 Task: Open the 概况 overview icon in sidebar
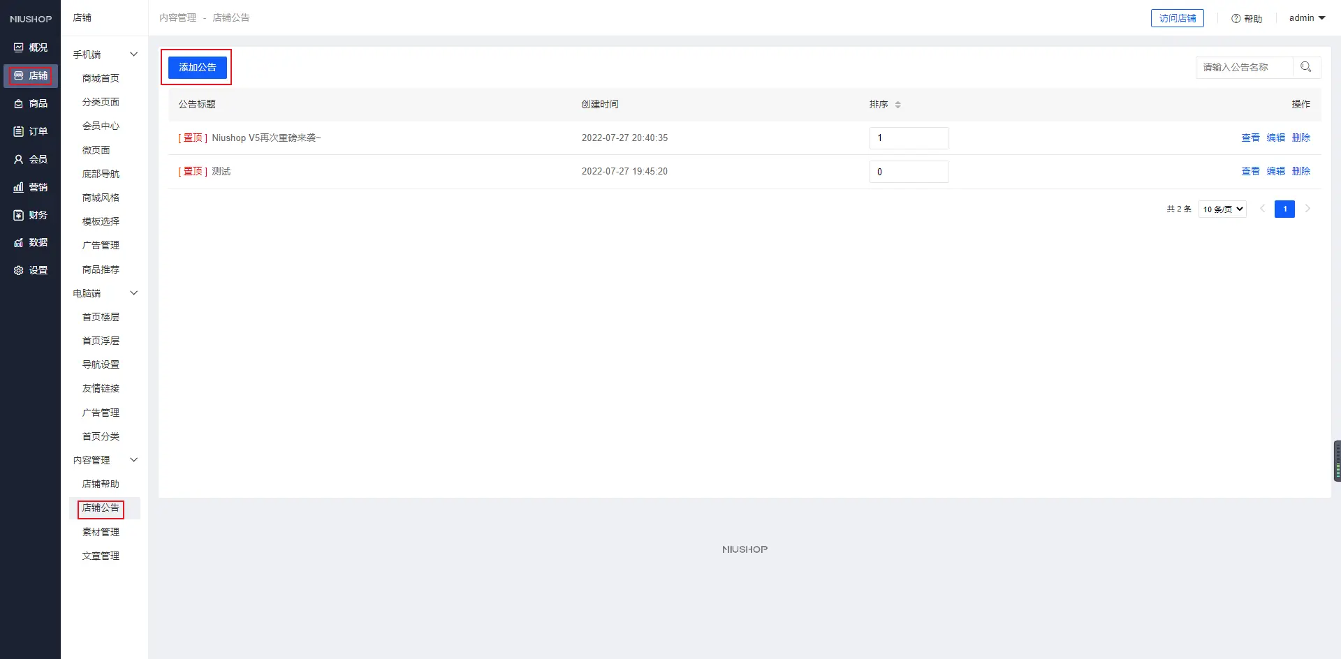click(19, 47)
